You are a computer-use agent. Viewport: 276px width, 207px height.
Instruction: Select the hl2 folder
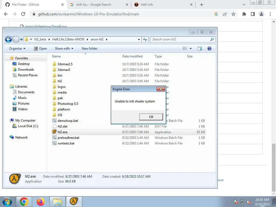(x=60, y=81)
